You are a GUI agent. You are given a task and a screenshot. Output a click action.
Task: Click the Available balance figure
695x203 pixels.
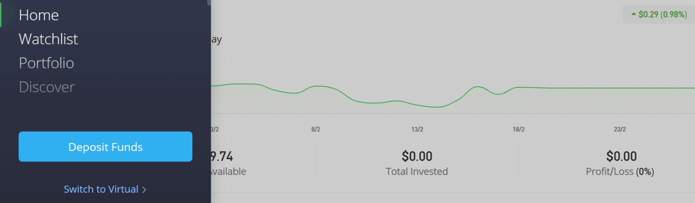click(x=222, y=157)
